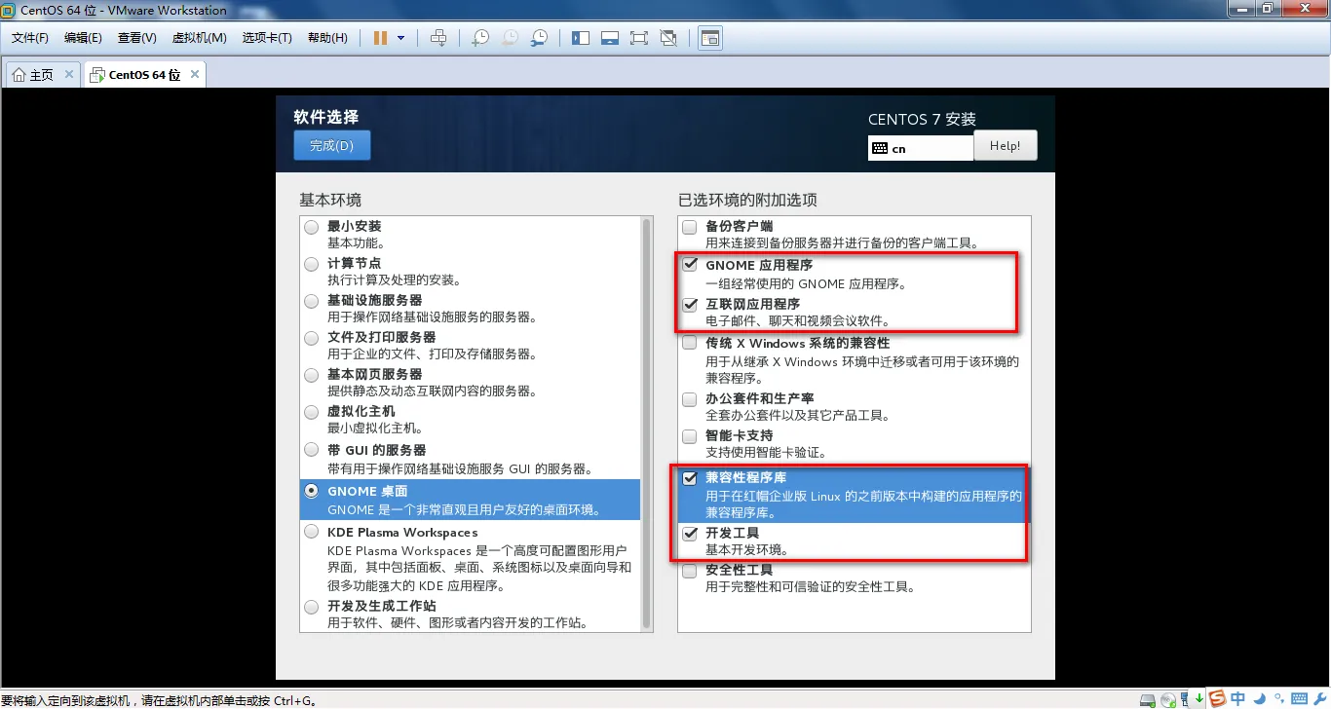Switch to the 主页 tab
1331x709 pixels.
coord(42,74)
